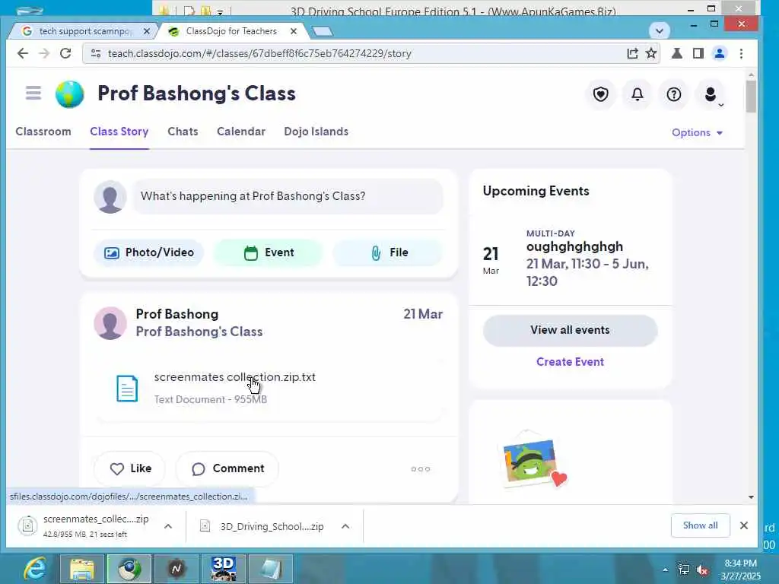Image resolution: width=779 pixels, height=584 pixels.
Task: Click the browser forward arrow
Action: [x=44, y=53]
